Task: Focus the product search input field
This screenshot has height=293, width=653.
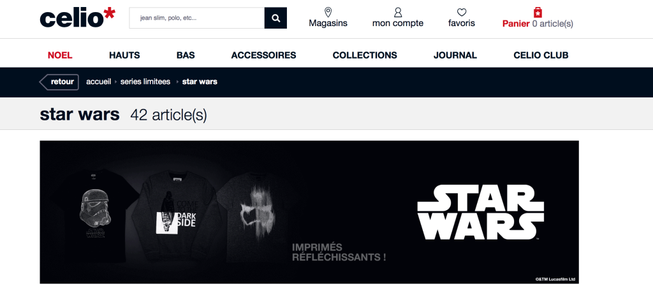Action: pyautogui.click(x=197, y=18)
